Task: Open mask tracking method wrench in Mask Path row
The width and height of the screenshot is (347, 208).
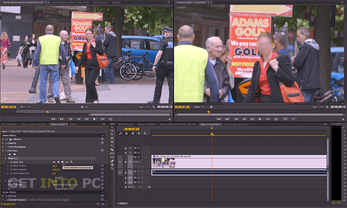Action: (72, 162)
